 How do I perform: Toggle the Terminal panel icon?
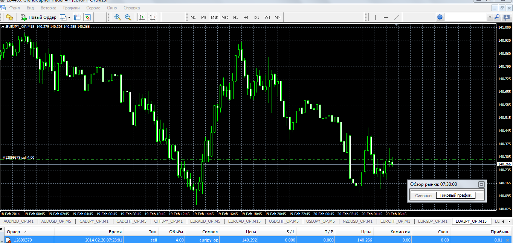[x=88, y=17]
